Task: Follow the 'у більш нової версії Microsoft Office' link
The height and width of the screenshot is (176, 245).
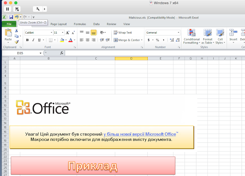Action: (x=140, y=134)
